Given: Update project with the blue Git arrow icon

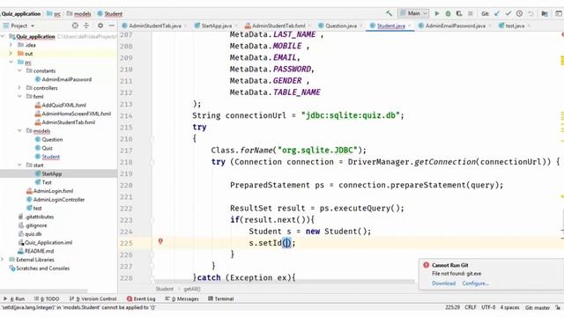Looking at the screenshot, I should click(x=497, y=14).
